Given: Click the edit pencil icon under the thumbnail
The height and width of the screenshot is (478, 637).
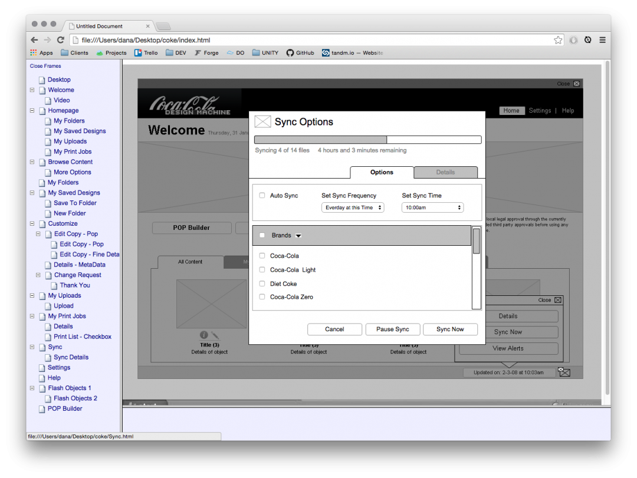Looking at the screenshot, I should (x=215, y=335).
